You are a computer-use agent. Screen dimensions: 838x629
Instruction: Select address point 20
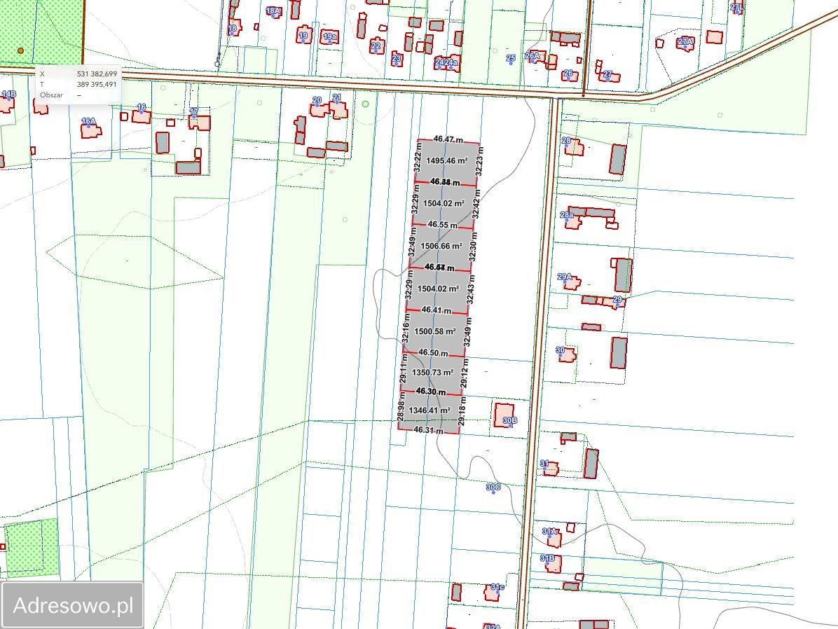pos(317,101)
